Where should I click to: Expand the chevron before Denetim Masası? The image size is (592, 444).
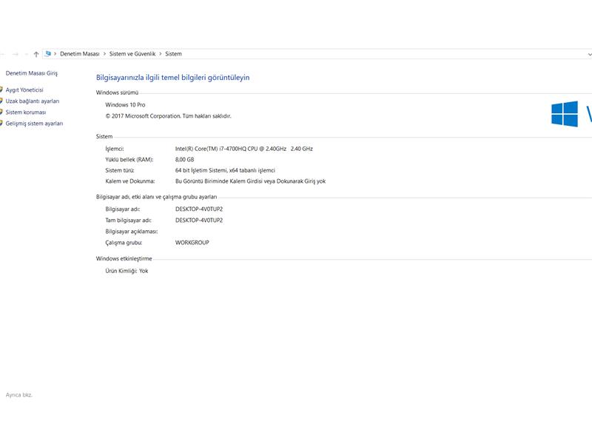click(55, 54)
